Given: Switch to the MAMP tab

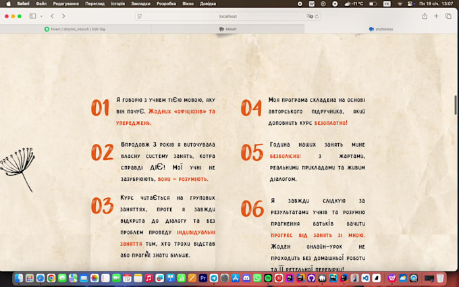Looking at the screenshot, I should click(227, 29).
